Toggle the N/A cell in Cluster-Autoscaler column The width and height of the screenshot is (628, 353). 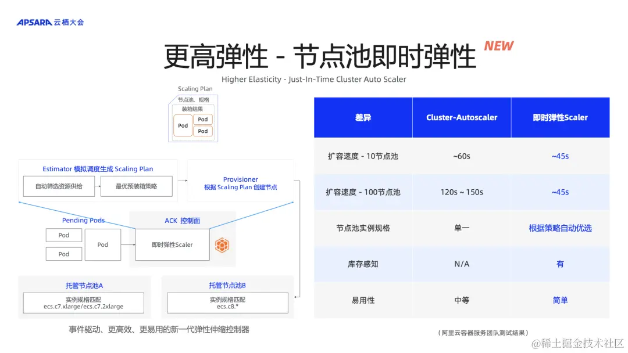click(x=461, y=264)
